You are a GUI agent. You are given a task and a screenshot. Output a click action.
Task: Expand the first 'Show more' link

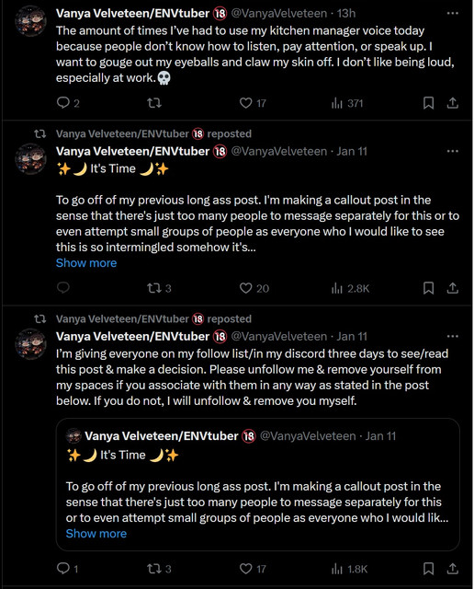tap(86, 263)
